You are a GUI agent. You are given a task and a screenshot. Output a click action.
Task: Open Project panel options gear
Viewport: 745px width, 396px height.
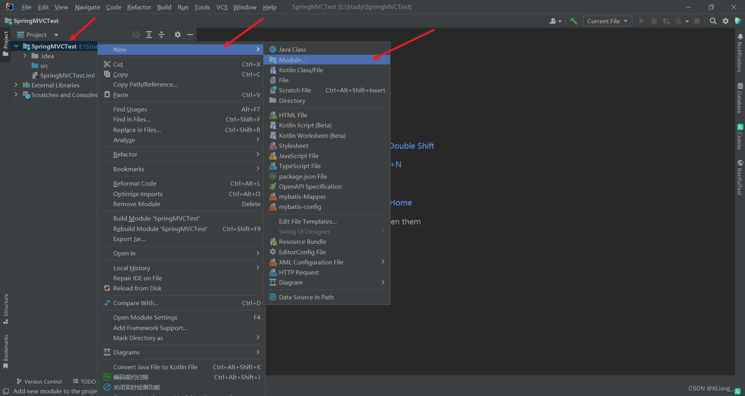pos(178,35)
